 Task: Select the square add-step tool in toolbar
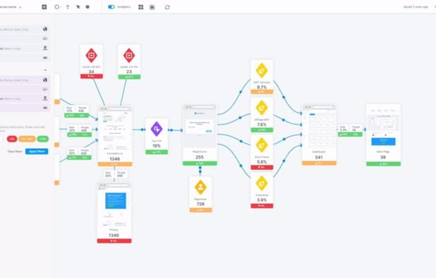(44, 7)
